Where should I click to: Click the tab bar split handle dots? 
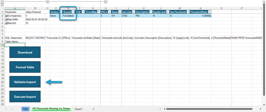(x=160, y=109)
